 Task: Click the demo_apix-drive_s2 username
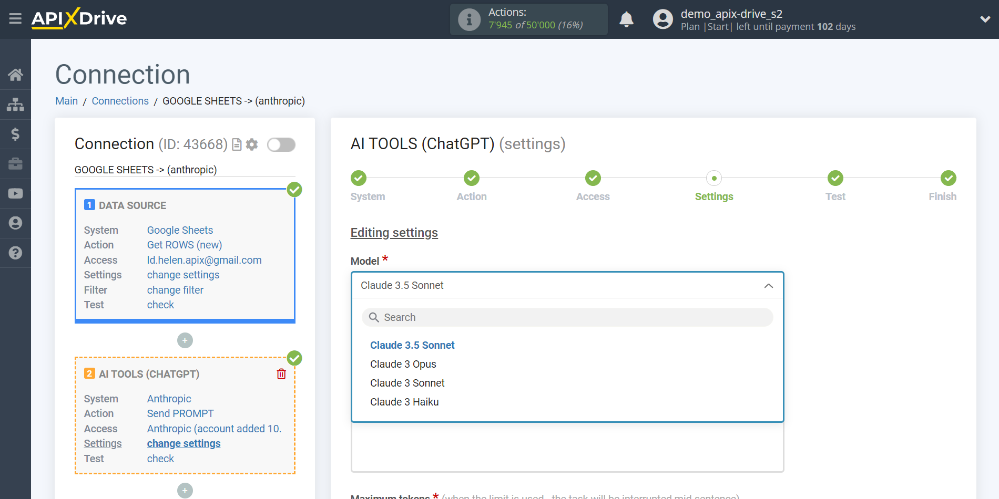tap(731, 14)
